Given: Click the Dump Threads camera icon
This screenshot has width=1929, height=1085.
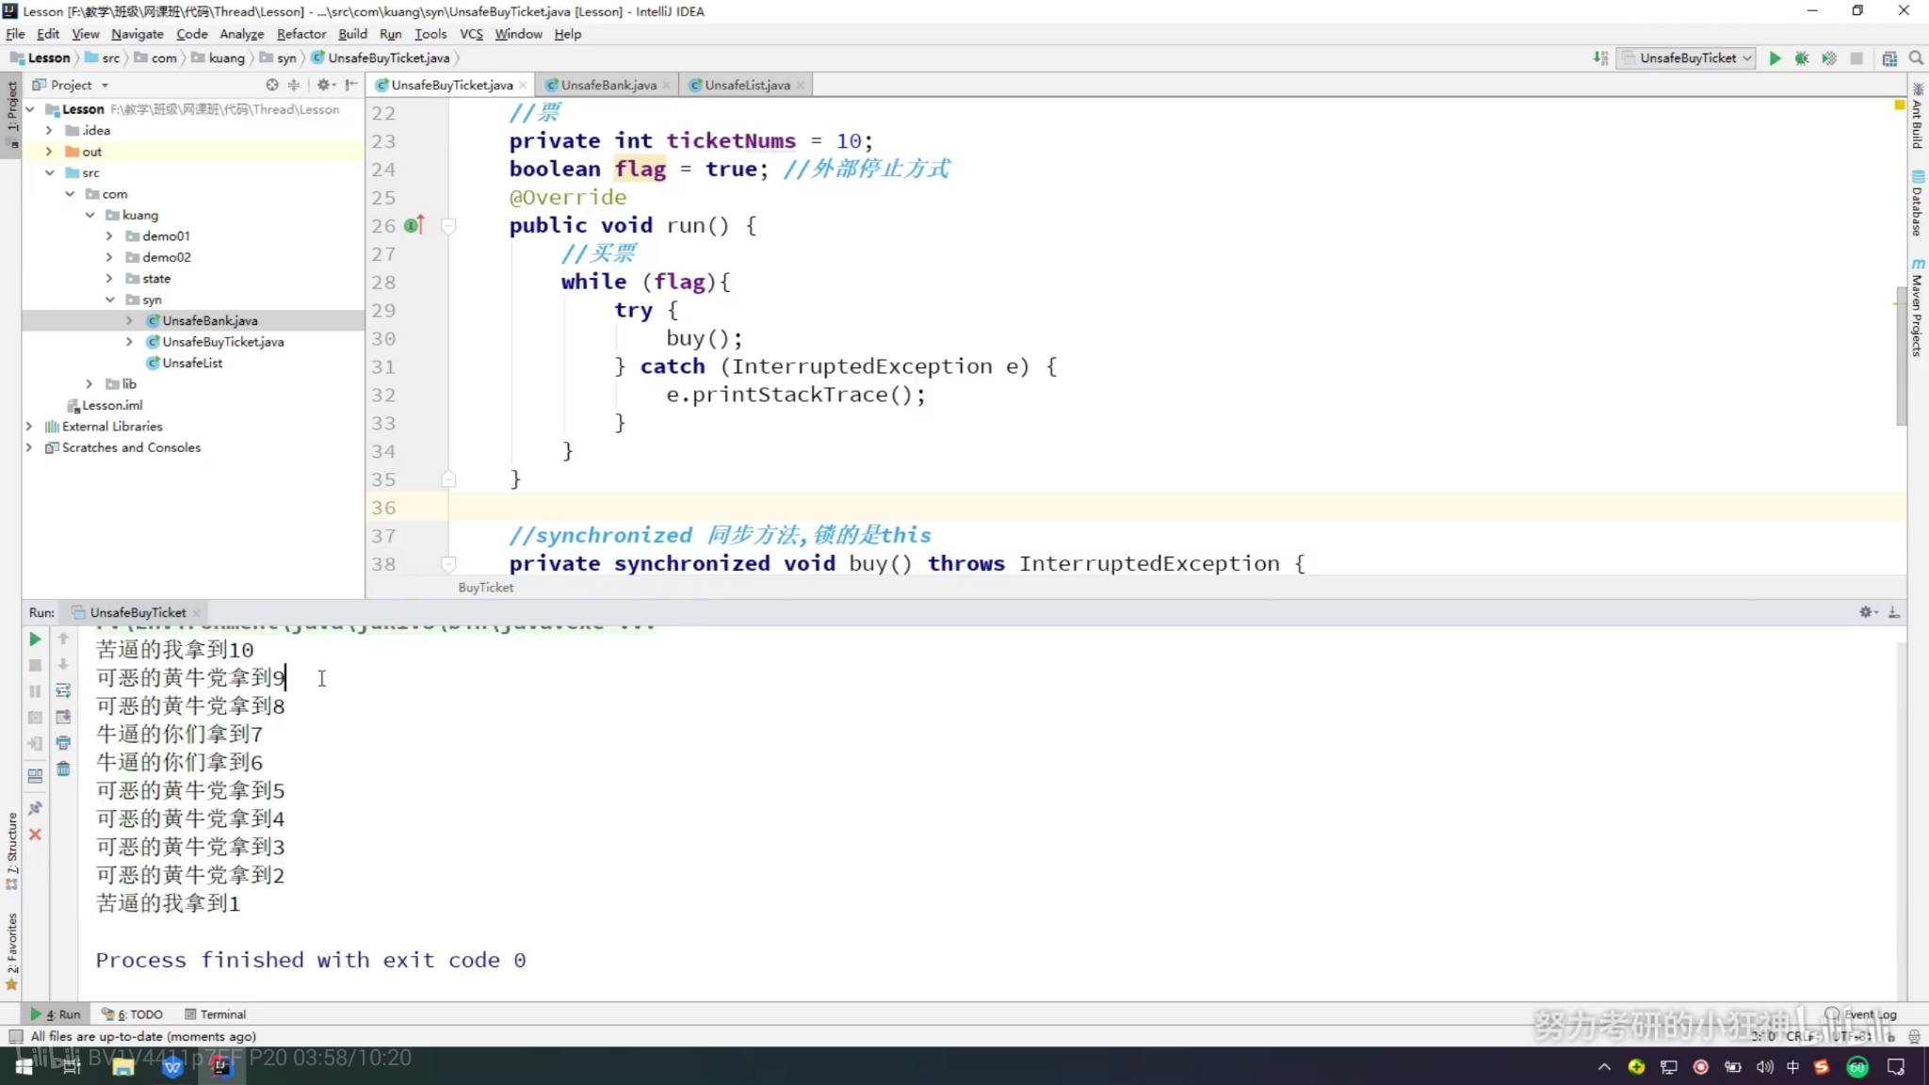Looking at the screenshot, I should [x=35, y=718].
